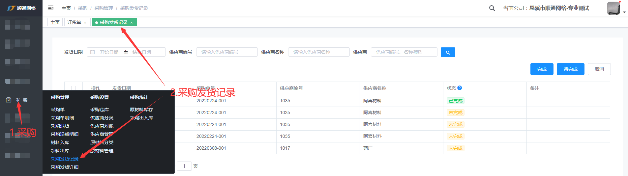Screen dimensions: 628x176
Task: Click the 采购 bag icon in the sidebar
Action: coord(9,100)
